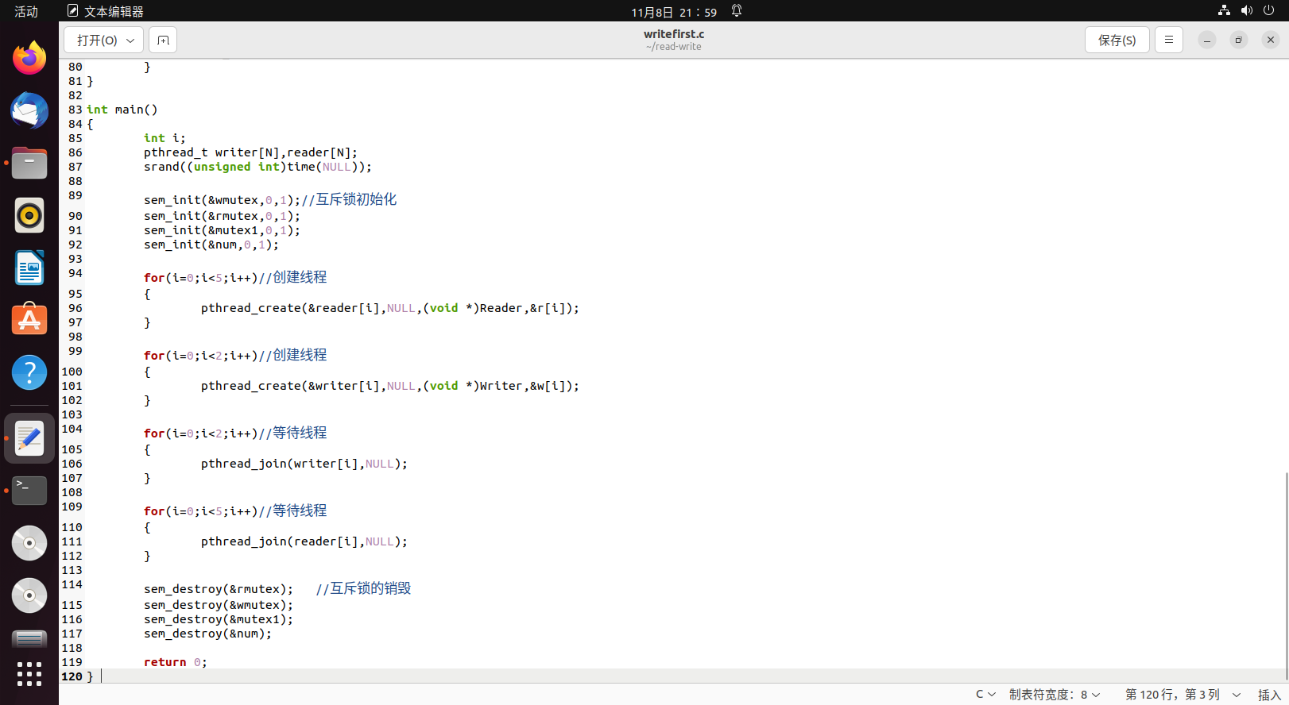
Task: Click the 'return 0;' line
Action: coord(176,662)
